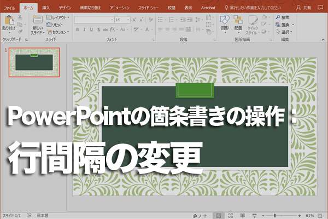The image size is (328, 219).
Task: Click the increase indent icon
Action: (190, 20)
